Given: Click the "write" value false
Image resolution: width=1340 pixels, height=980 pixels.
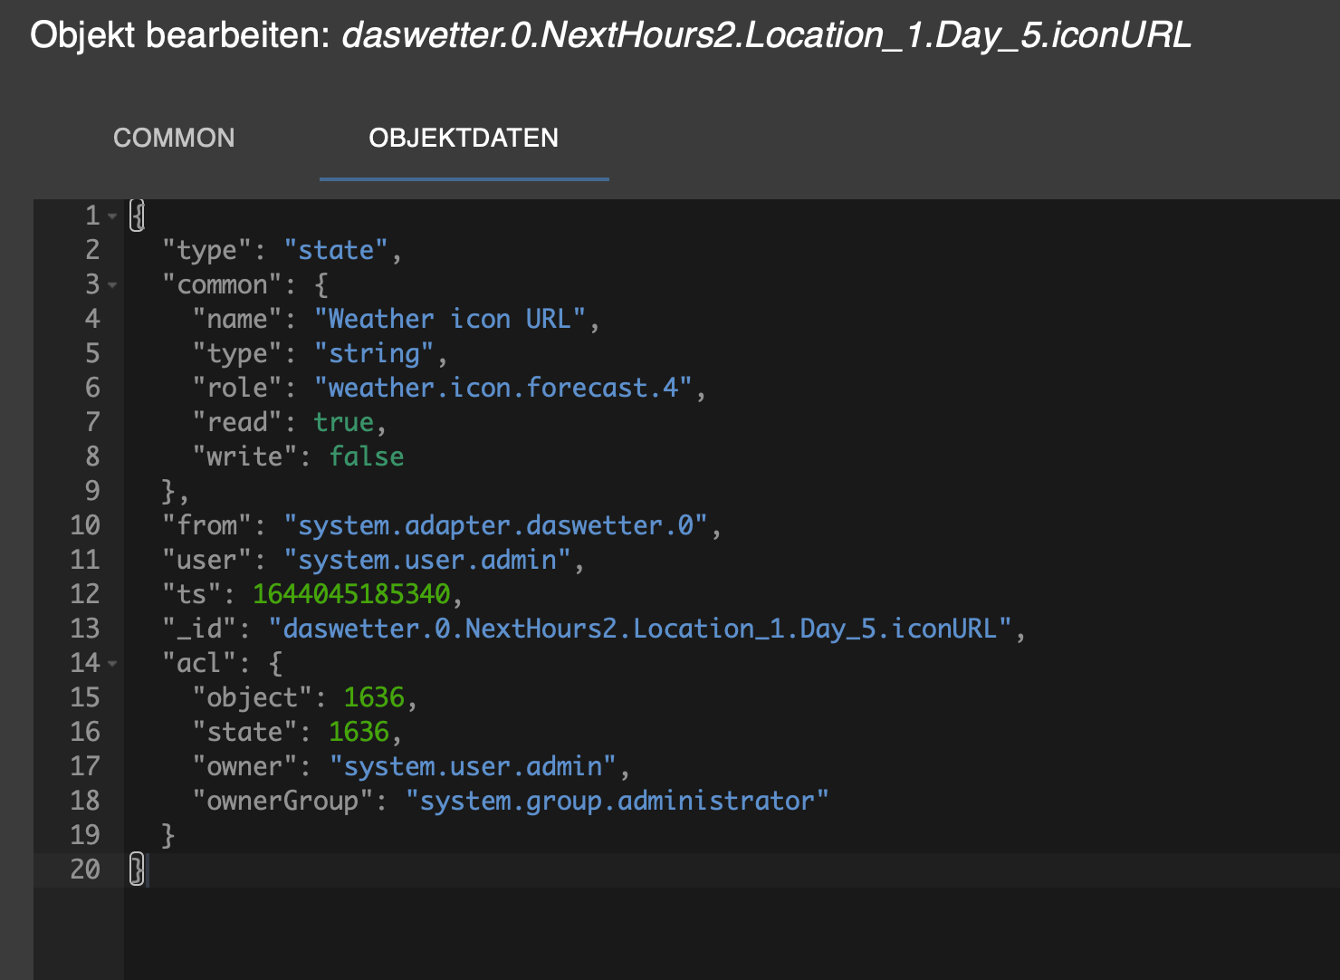Looking at the screenshot, I should pyautogui.click(x=366, y=456).
